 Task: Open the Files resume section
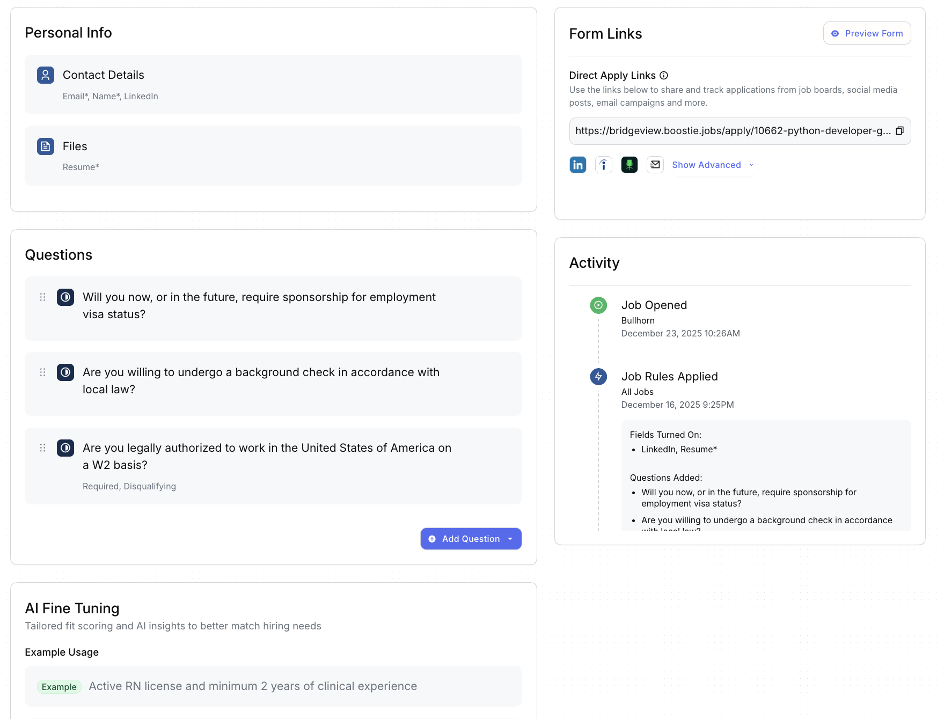[x=273, y=156]
